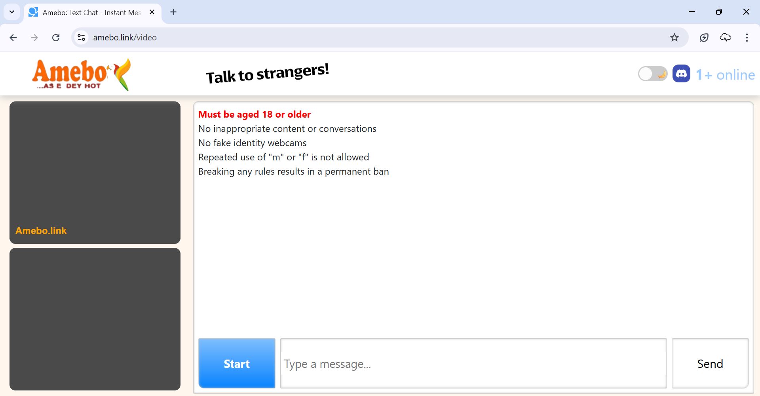The height and width of the screenshot is (396, 760).
Task: Open the cloud extension icon in toolbar
Action: [x=726, y=38]
